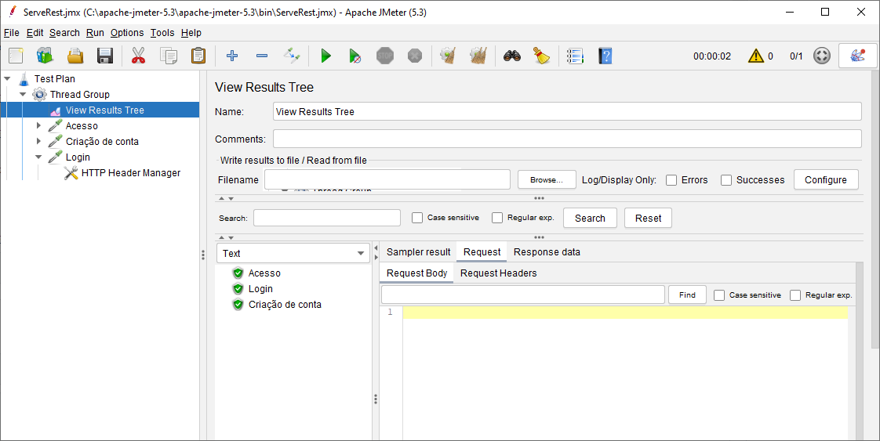Click the Clear results broom icon
The width and height of the screenshot is (880, 441).
coord(448,56)
